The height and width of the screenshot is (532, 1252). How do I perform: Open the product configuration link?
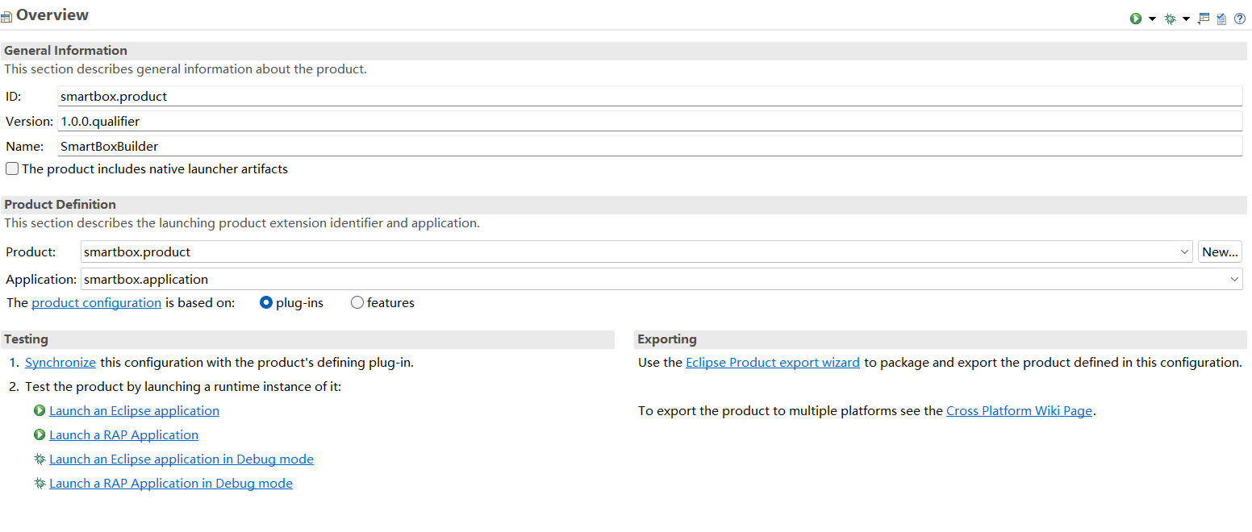click(x=96, y=303)
